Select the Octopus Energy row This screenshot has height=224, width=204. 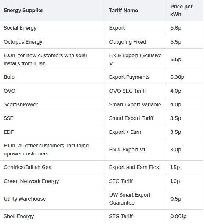(x=101, y=42)
